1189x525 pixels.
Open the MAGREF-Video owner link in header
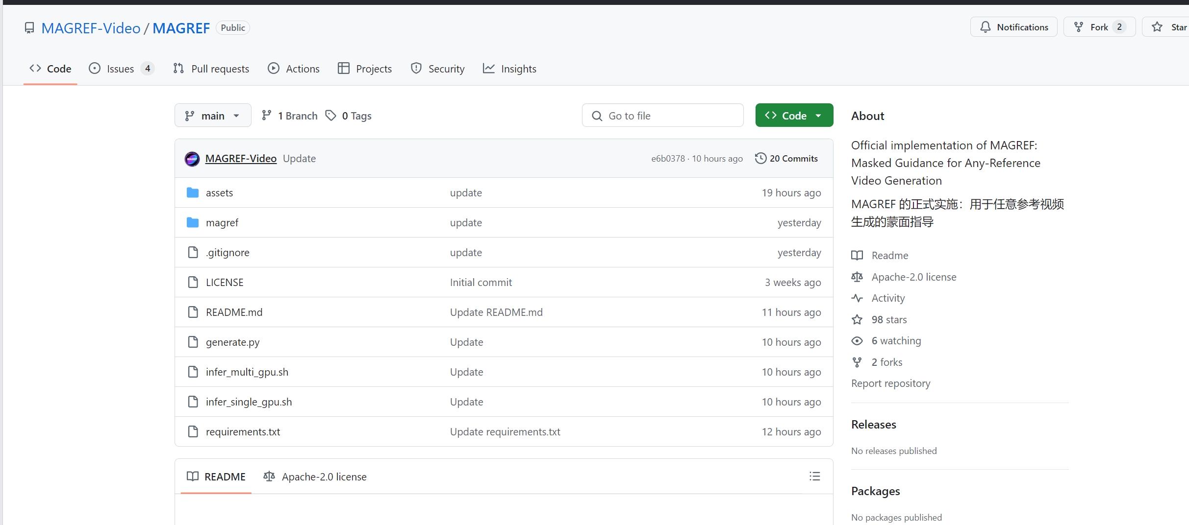tap(91, 28)
